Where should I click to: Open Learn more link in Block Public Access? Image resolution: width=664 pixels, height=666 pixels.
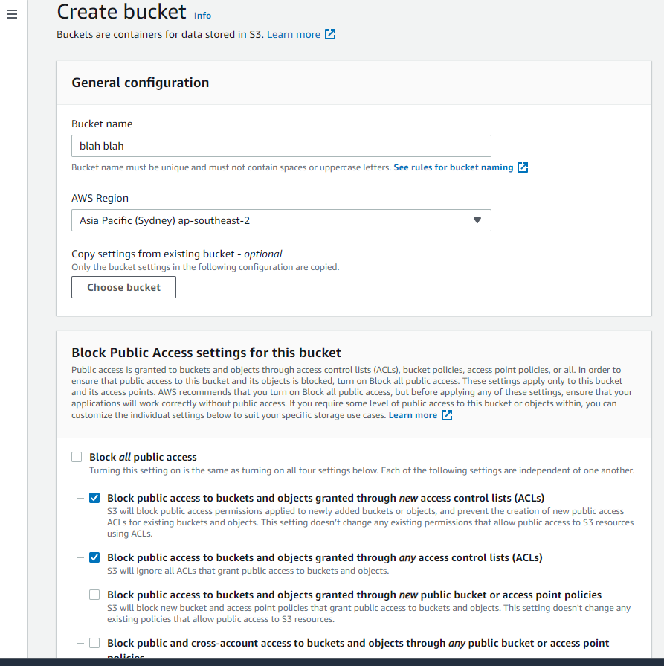click(413, 415)
